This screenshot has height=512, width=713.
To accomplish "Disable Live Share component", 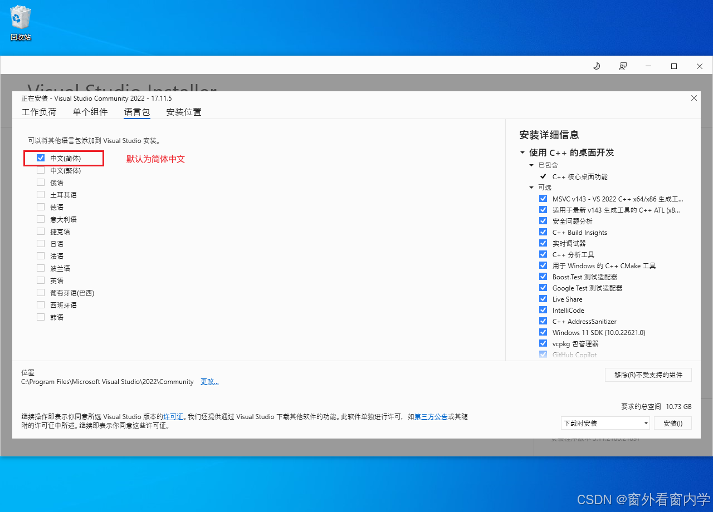I will point(543,299).
